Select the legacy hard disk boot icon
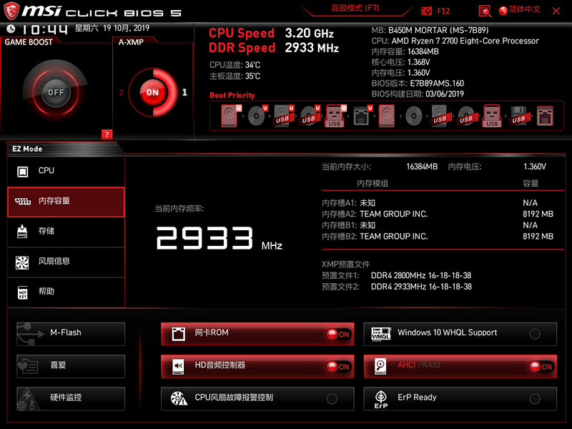The width and height of the screenshot is (572, 429). pyautogui.click(x=387, y=116)
